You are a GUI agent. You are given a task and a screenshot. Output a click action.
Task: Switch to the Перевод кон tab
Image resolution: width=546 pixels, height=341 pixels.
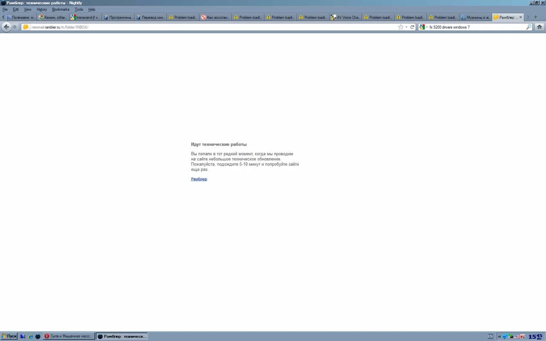pos(151,17)
